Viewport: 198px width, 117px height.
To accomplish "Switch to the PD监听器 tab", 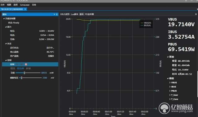I will click(89, 14).
